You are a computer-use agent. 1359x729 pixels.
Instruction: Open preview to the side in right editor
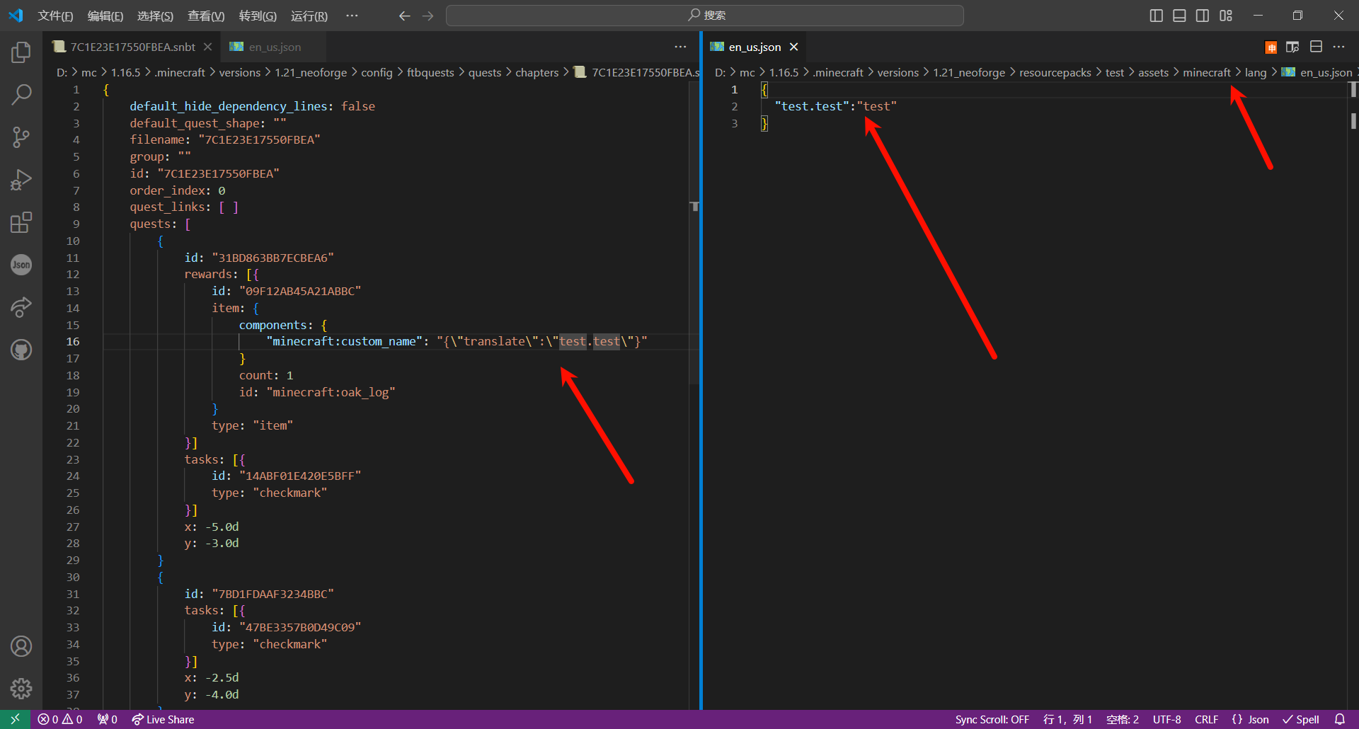[x=1292, y=47]
